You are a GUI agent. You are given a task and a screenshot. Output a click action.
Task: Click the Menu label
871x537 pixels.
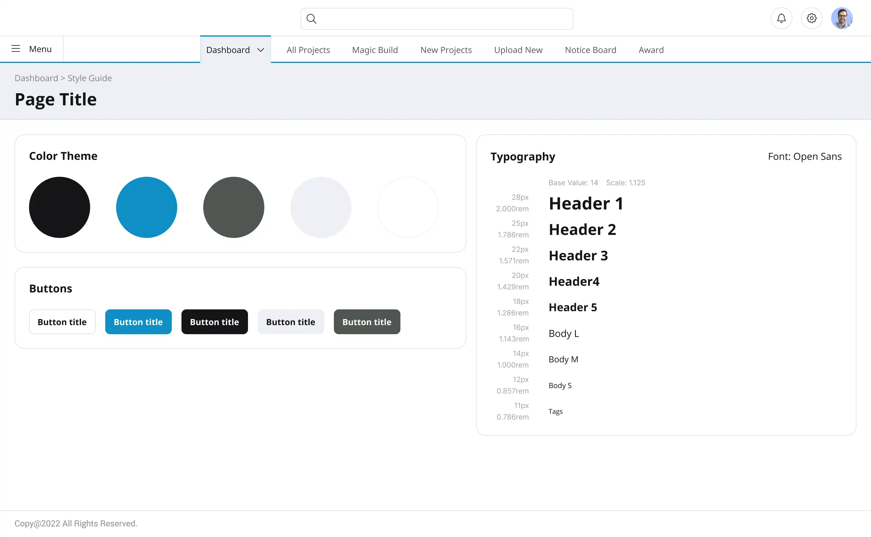pos(40,49)
